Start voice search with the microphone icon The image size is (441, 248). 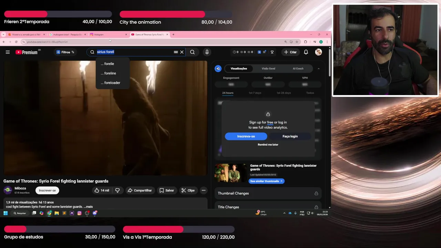(207, 52)
